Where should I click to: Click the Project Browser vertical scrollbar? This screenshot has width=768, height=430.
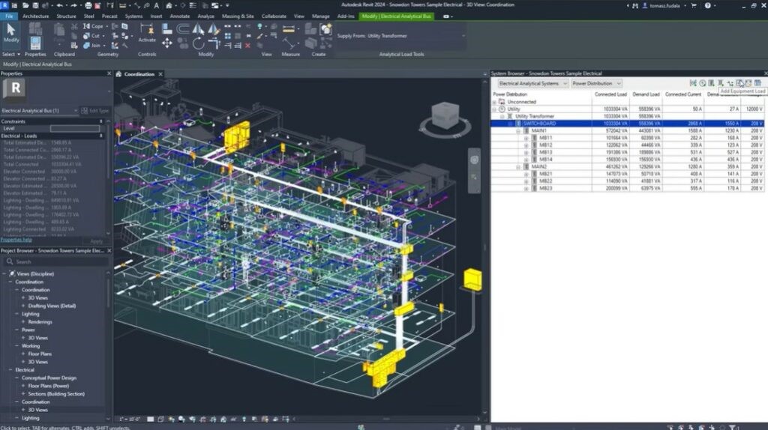coord(108,294)
